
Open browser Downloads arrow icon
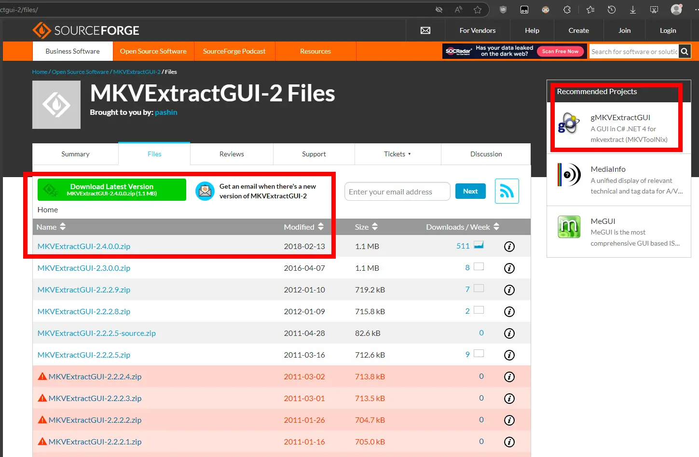[x=633, y=10]
